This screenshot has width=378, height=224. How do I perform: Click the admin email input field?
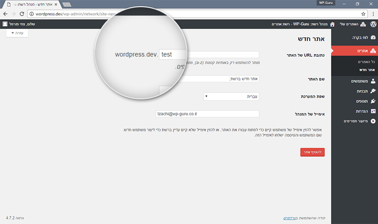(x=208, y=114)
